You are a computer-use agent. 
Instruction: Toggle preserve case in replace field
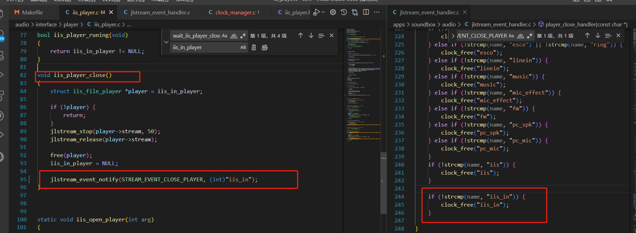(243, 47)
